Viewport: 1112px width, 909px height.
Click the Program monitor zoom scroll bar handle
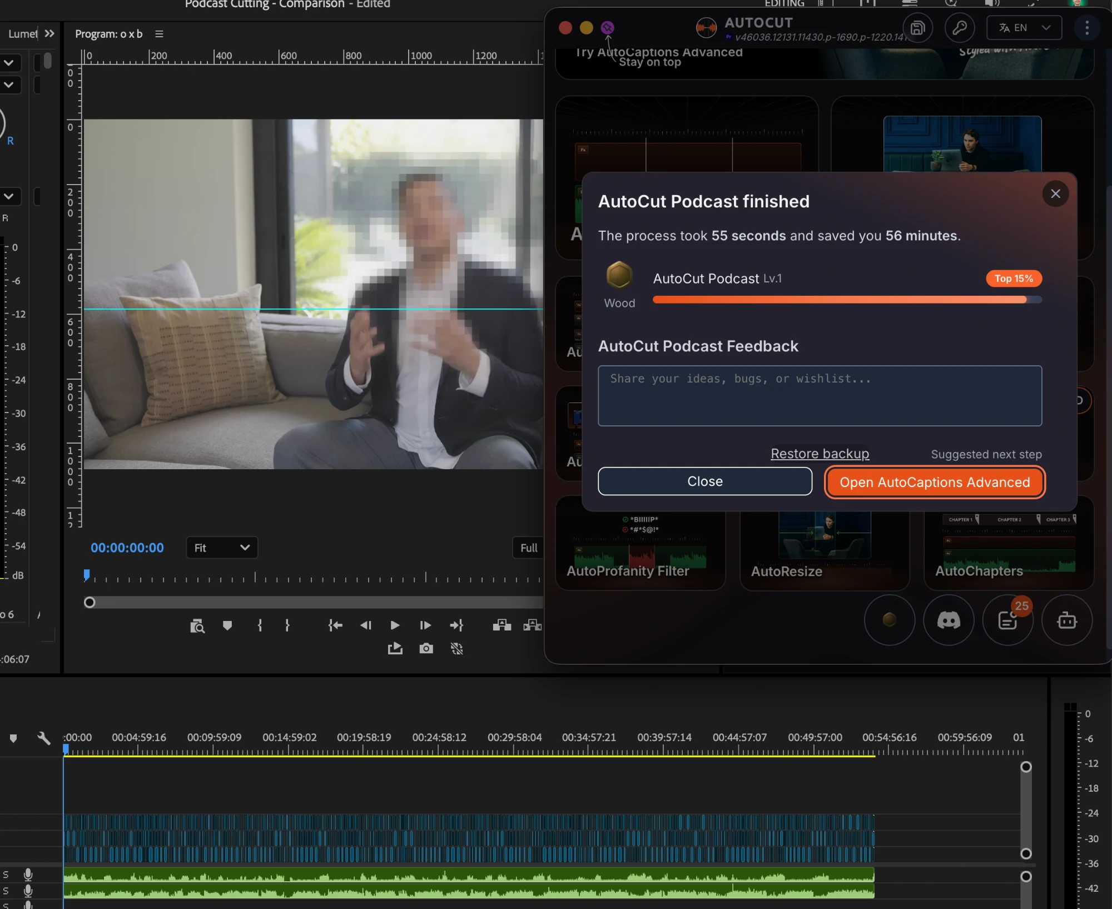click(x=90, y=602)
